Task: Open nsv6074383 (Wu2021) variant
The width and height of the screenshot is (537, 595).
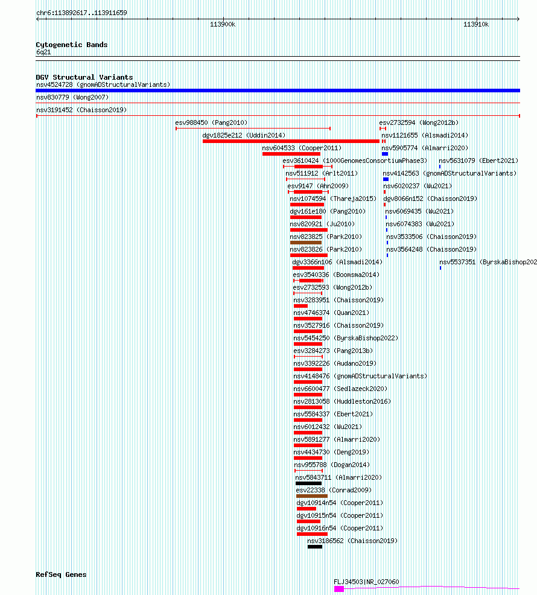Action: 420,224
